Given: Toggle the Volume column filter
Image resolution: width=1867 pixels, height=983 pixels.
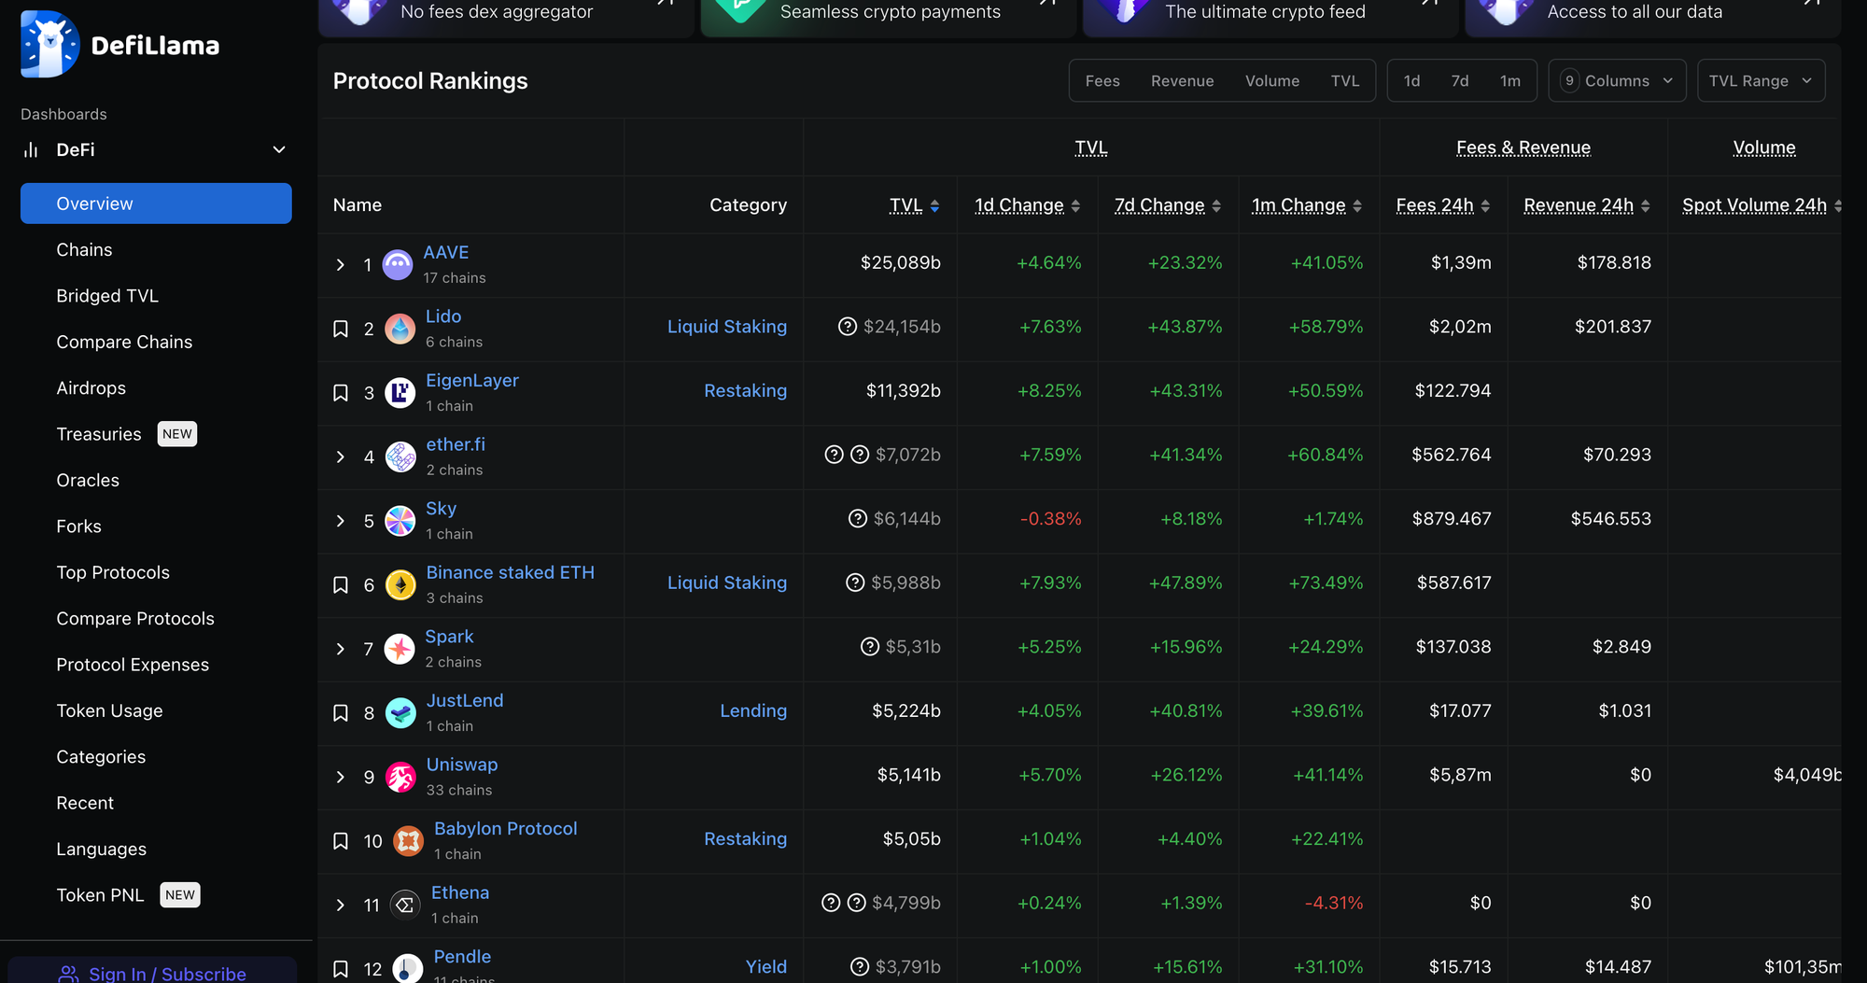Looking at the screenshot, I should (x=1271, y=81).
